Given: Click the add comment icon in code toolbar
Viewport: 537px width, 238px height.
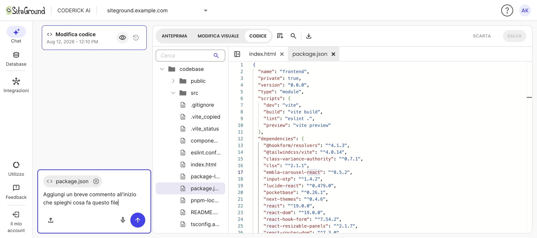Looking at the screenshot, I should (280, 36).
